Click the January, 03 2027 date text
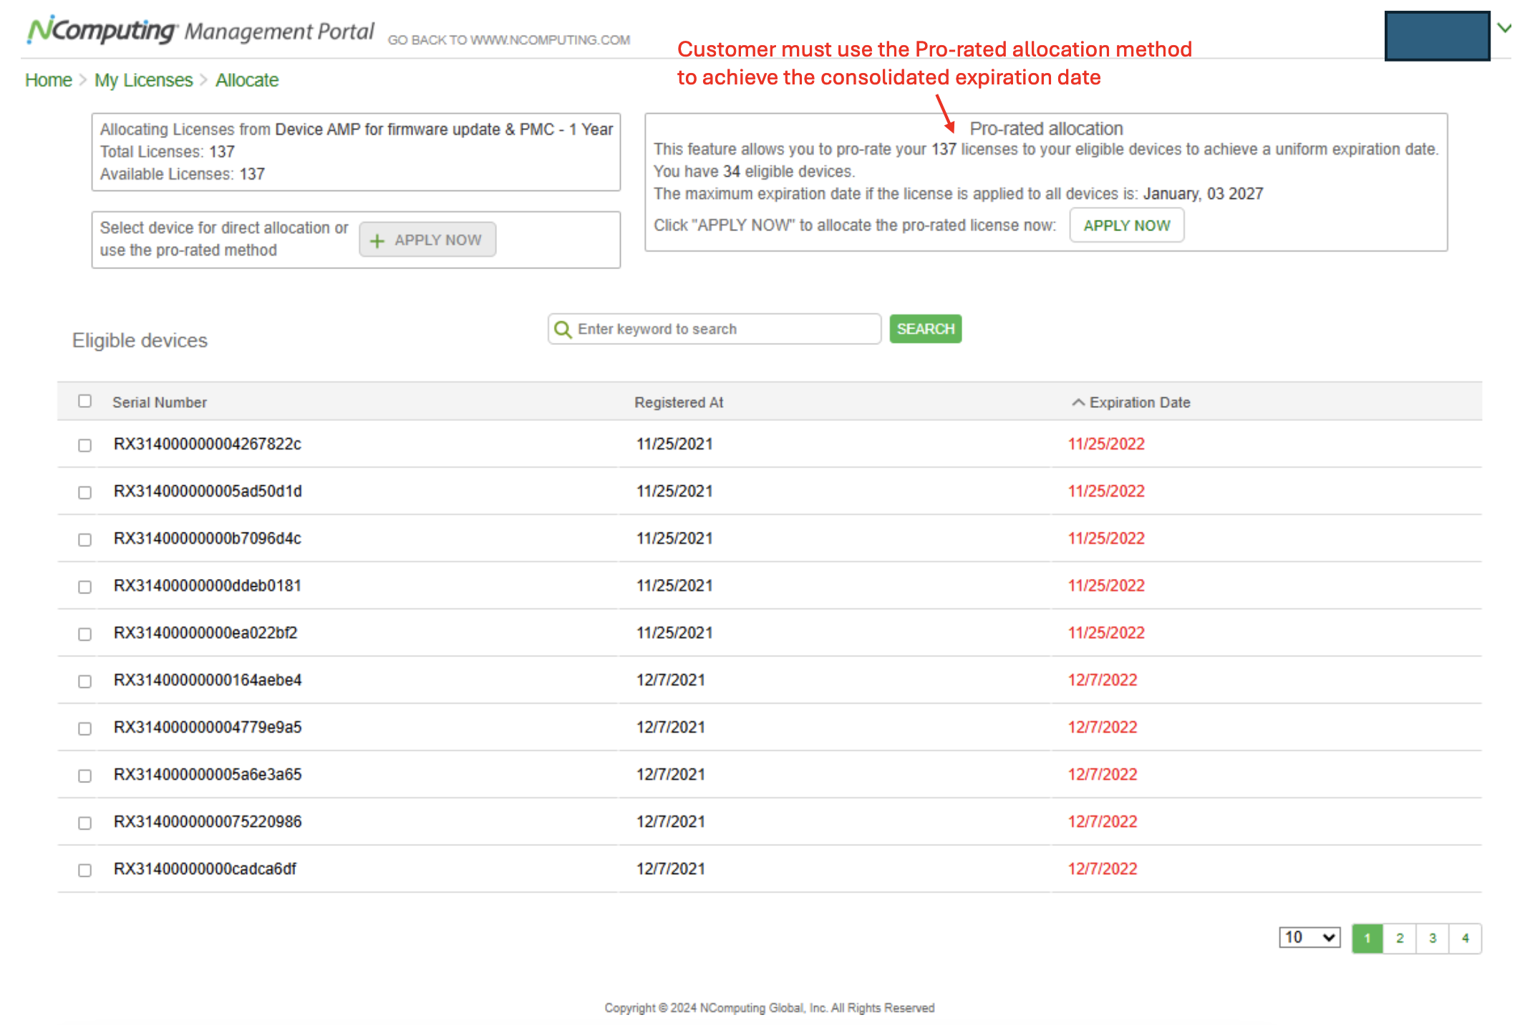 (x=1203, y=194)
